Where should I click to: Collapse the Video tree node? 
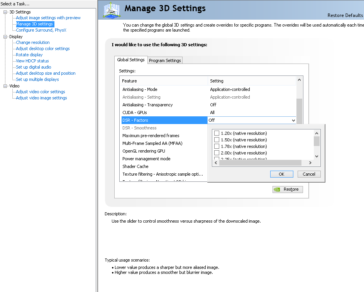pyautogui.click(x=5, y=86)
